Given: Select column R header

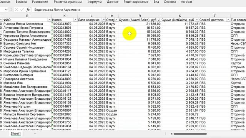Looking at the screenshot, I should [140, 16].
